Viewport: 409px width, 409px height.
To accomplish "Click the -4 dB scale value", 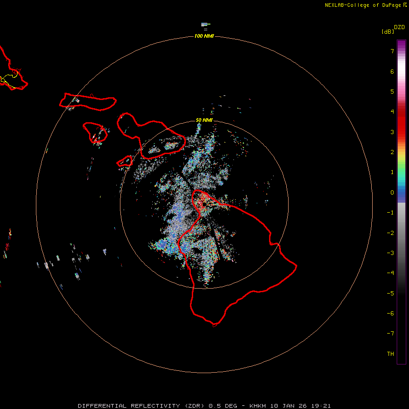I will click(x=390, y=273).
